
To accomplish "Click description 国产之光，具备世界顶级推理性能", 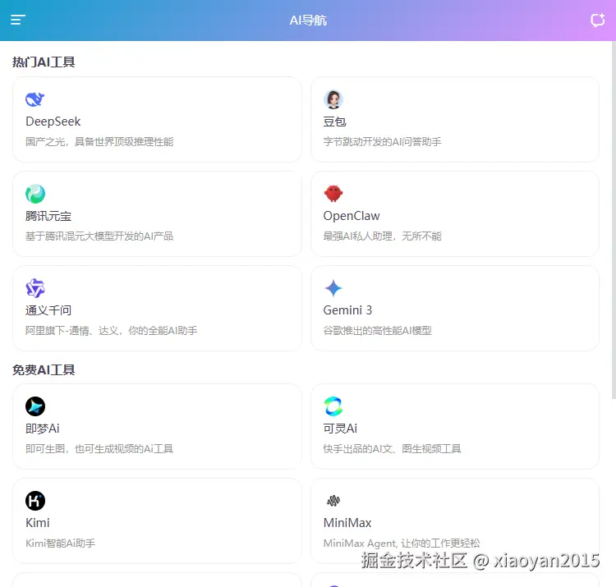I will coord(99,142).
